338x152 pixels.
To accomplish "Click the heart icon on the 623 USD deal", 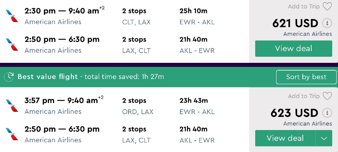I will pos(327,96).
